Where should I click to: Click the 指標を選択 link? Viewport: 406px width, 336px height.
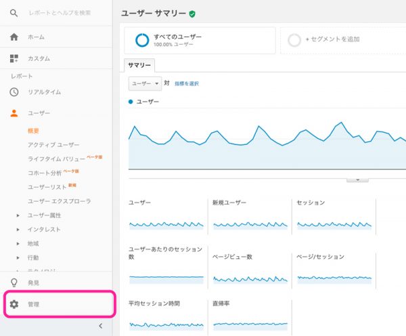(187, 83)
